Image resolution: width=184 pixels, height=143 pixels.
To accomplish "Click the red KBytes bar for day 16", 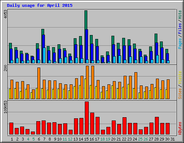I will (x=92, y=124).
